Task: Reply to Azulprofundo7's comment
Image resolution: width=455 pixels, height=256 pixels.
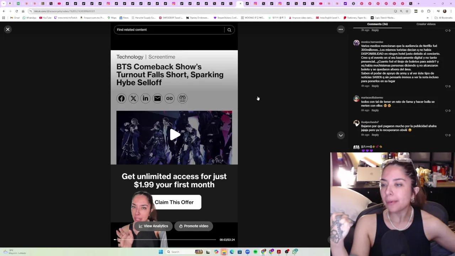Action: tap(375, 135)
